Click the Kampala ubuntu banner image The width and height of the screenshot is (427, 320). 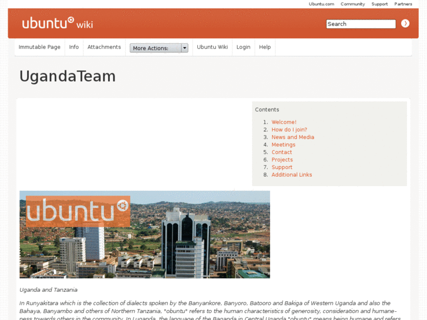tap(144, 234)
